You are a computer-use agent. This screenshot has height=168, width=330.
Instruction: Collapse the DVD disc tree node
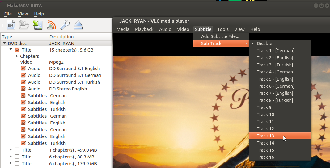coord(4,44)
